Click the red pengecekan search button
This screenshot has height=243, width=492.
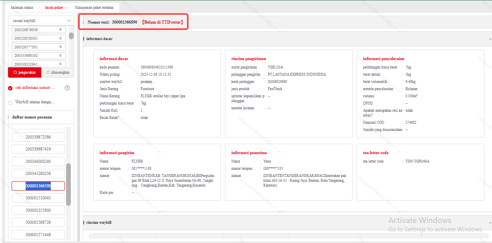coord(24,72)
